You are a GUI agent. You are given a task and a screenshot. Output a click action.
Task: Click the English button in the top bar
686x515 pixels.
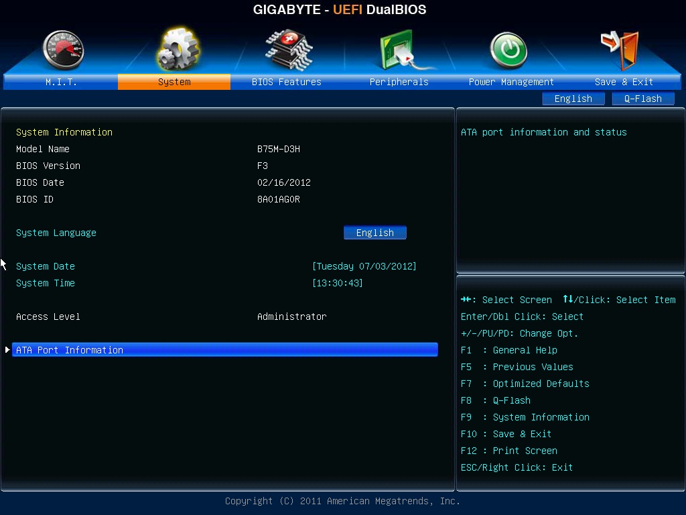click(x=573, y=99)
